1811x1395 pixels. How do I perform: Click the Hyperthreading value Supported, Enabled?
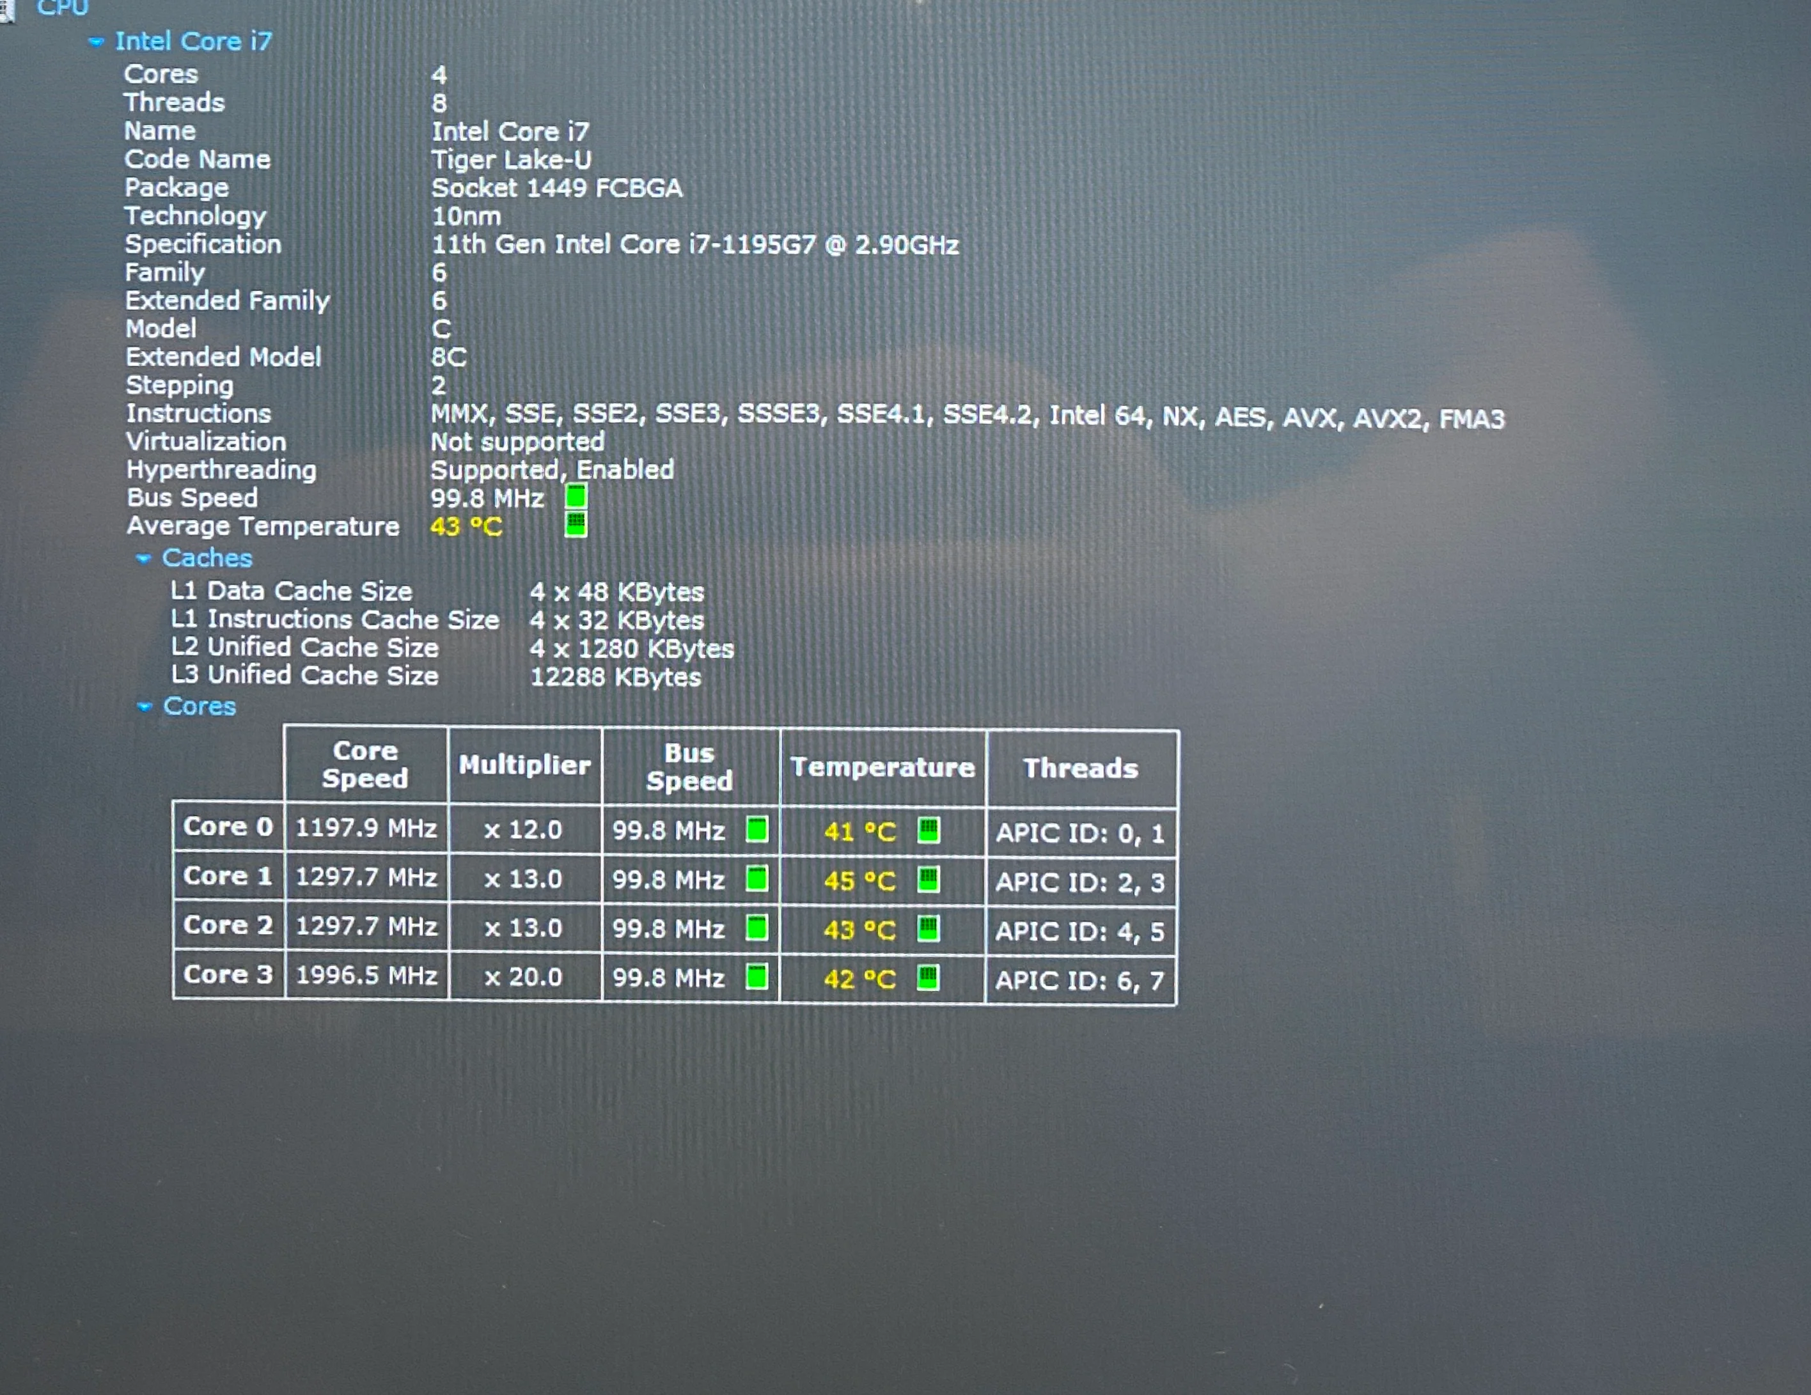(553, 470)
